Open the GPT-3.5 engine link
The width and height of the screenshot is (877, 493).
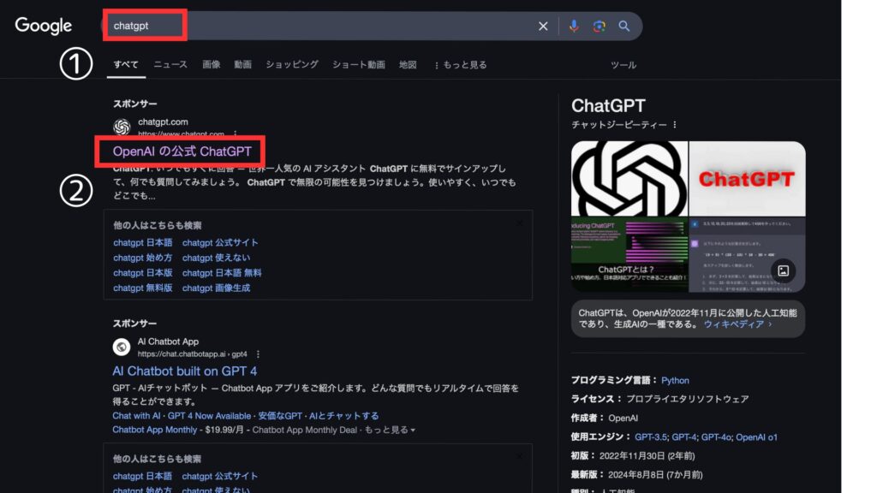pyautogui.click(x=651, y=437)
